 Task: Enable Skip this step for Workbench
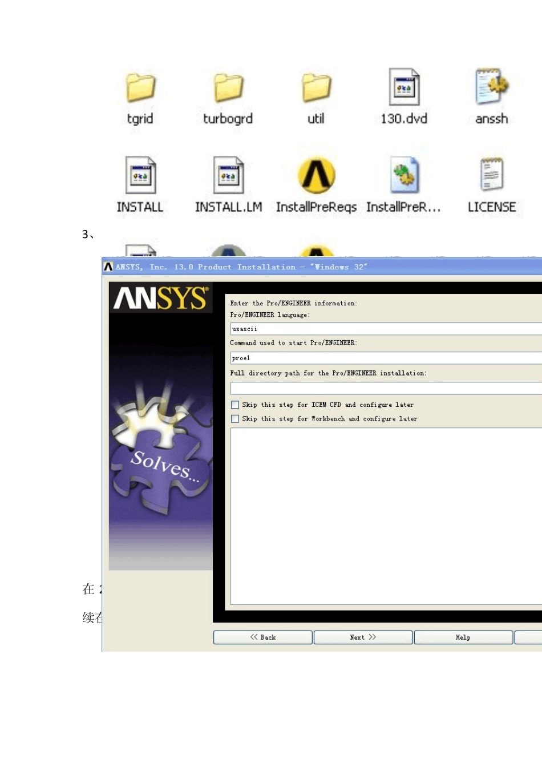[235, 419]
